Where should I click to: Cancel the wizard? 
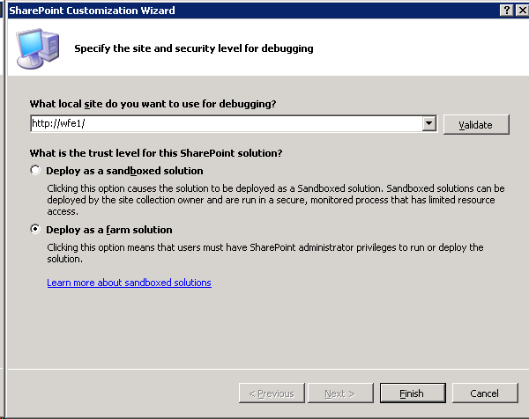click(485, 393)
